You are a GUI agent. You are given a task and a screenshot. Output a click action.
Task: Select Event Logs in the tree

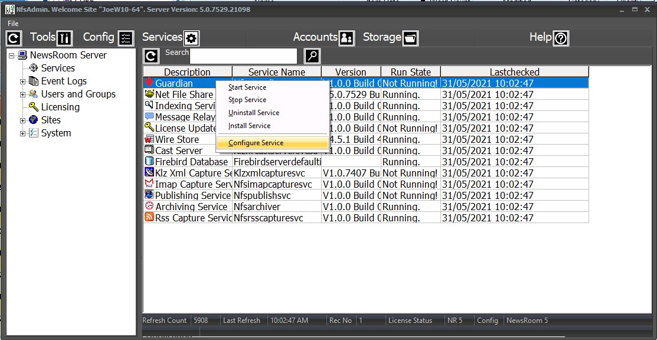pyautogui.click(x=64, y=81)
